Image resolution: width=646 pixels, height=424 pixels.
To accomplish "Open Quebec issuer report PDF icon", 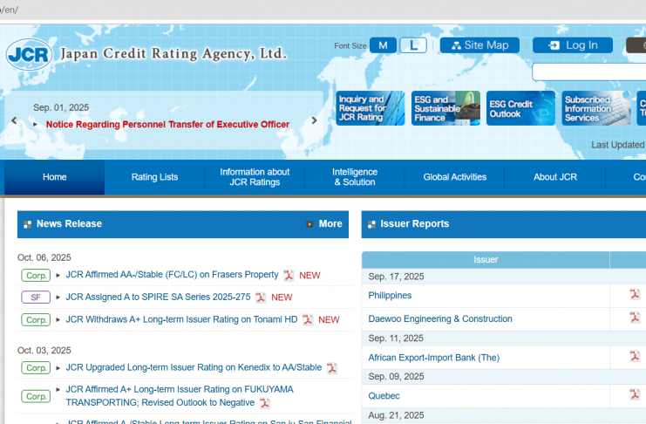I will [x=636, y=394].
